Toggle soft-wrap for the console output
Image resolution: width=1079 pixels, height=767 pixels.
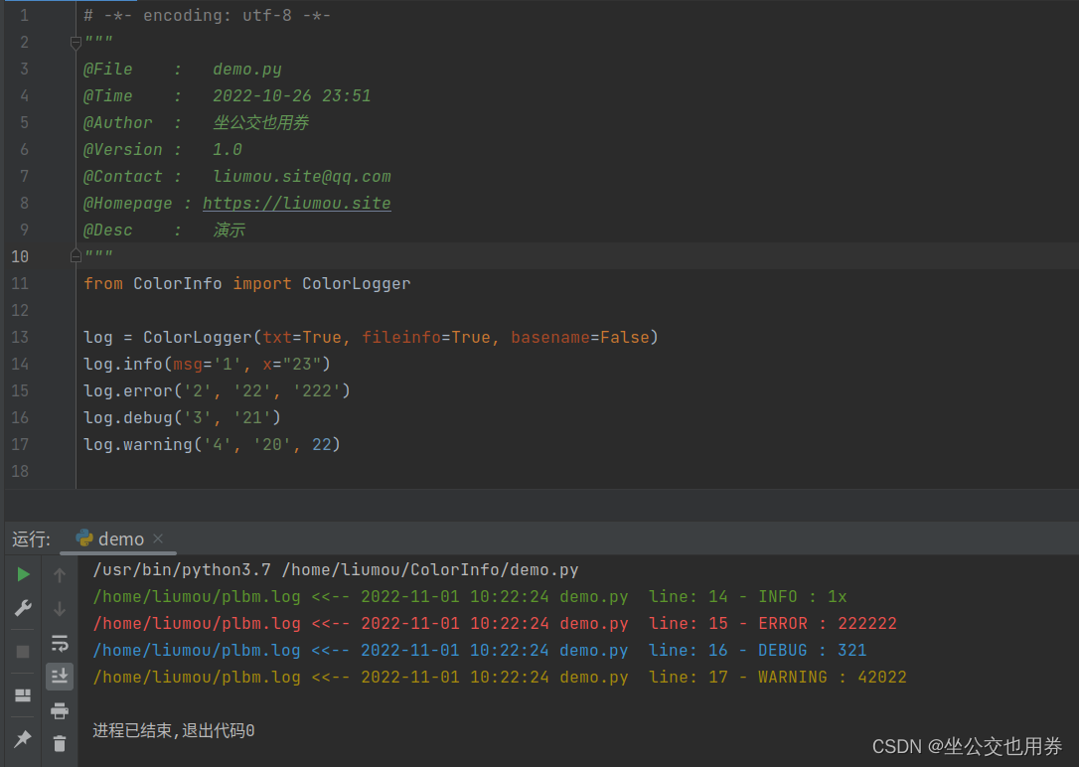59,643
